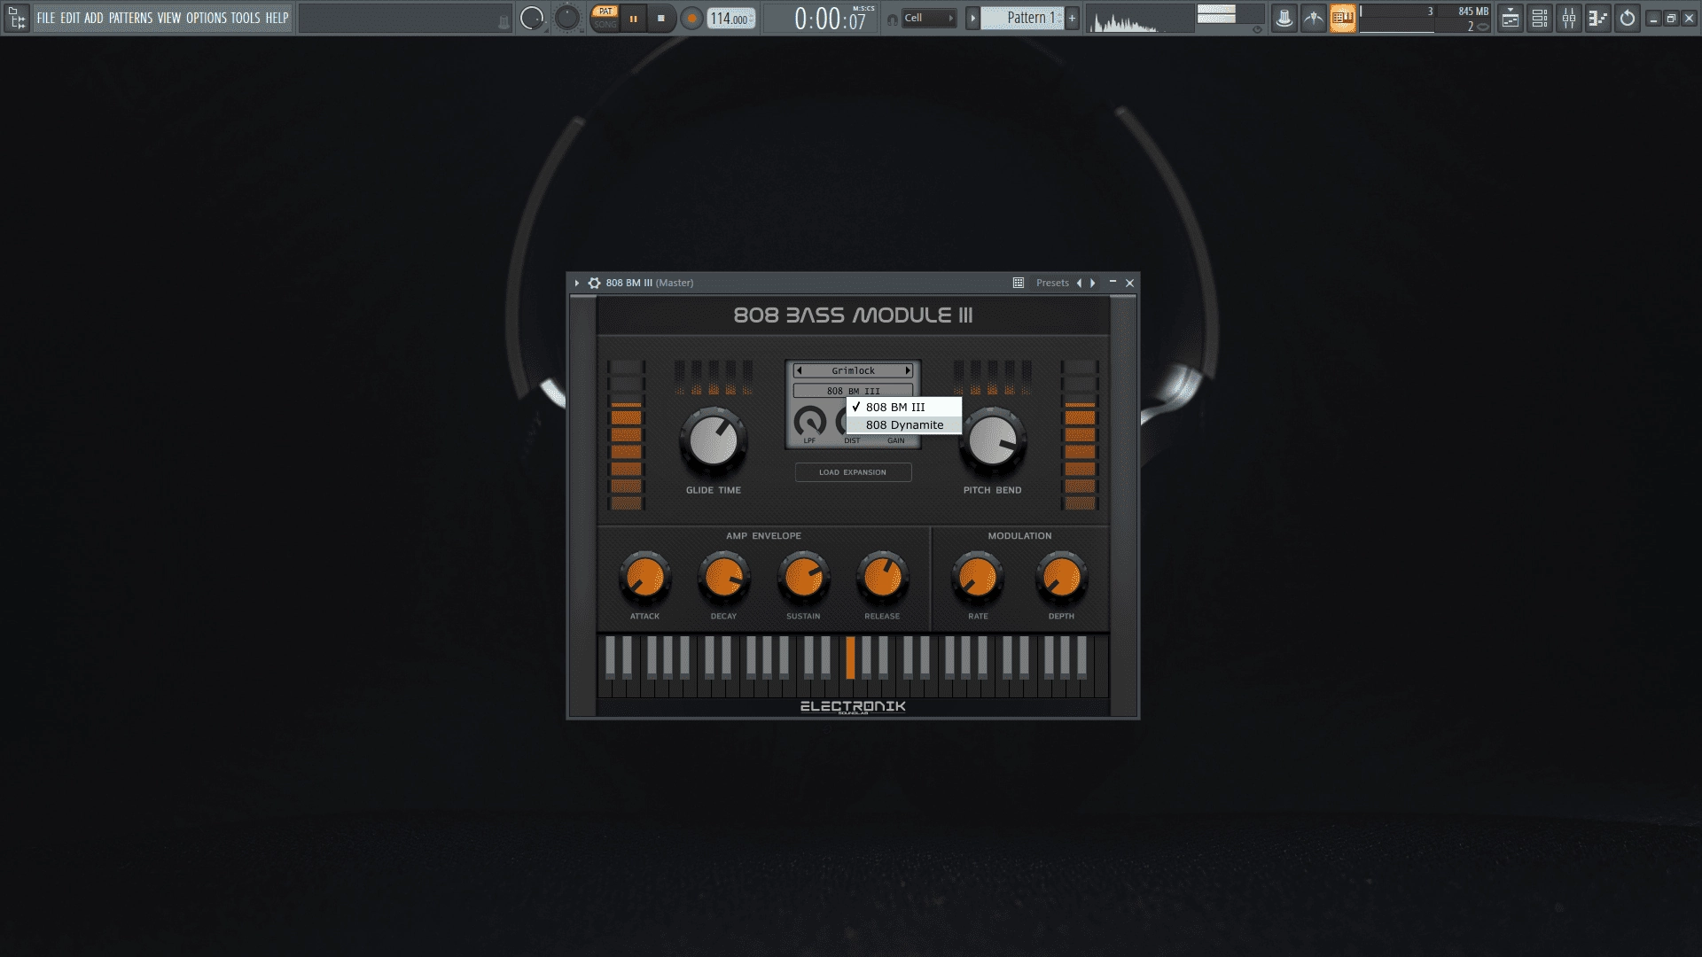Select 808 Dynamite from the popup list
1702x957 pixels.
pyautogui.click(x=904, y=425)
